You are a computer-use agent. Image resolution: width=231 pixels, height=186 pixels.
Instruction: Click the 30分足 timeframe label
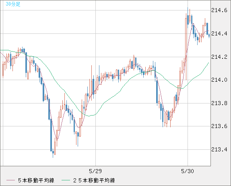13,4
